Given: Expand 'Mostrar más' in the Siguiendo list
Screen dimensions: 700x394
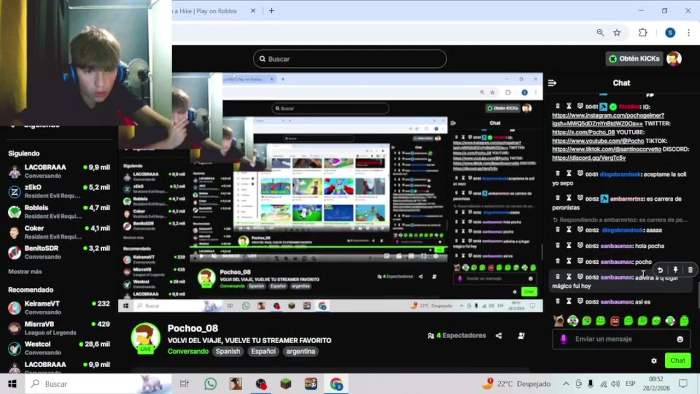Looking at the screenshot, I should click(25, 271).
